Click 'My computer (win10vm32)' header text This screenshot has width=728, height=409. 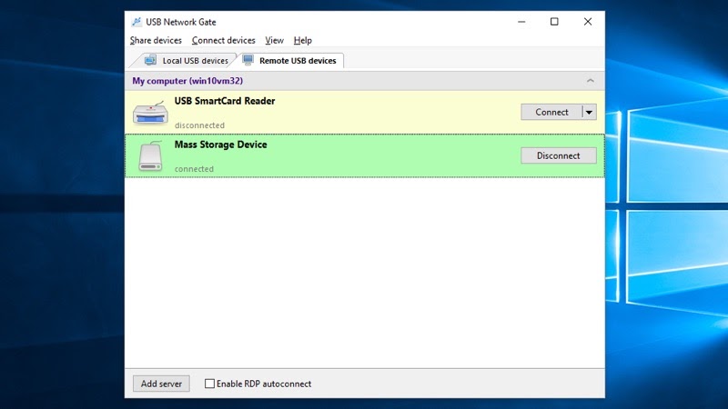pyautogui.click(x=187, y=81)
